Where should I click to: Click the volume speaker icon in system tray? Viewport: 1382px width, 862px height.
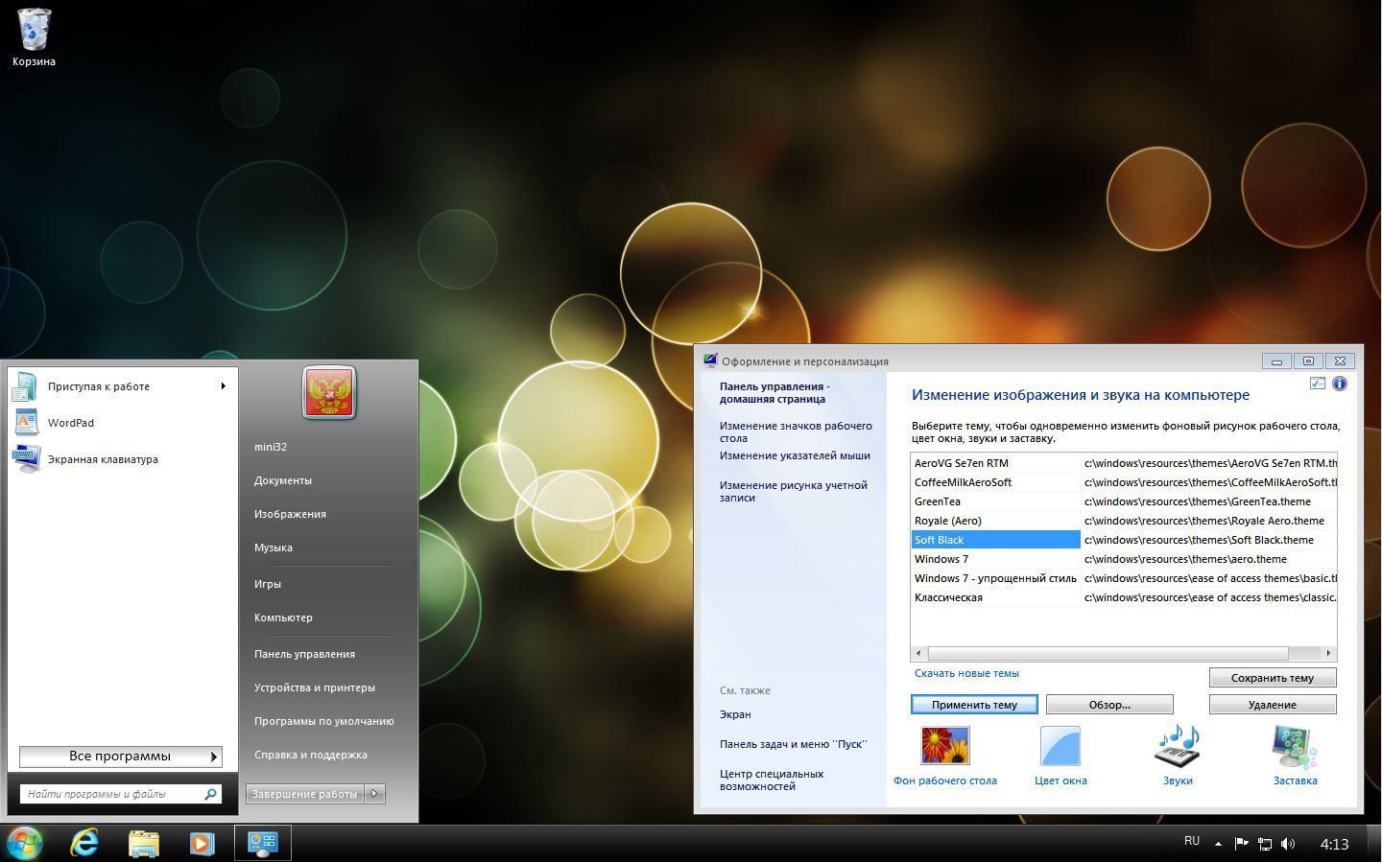(1288, 844)
